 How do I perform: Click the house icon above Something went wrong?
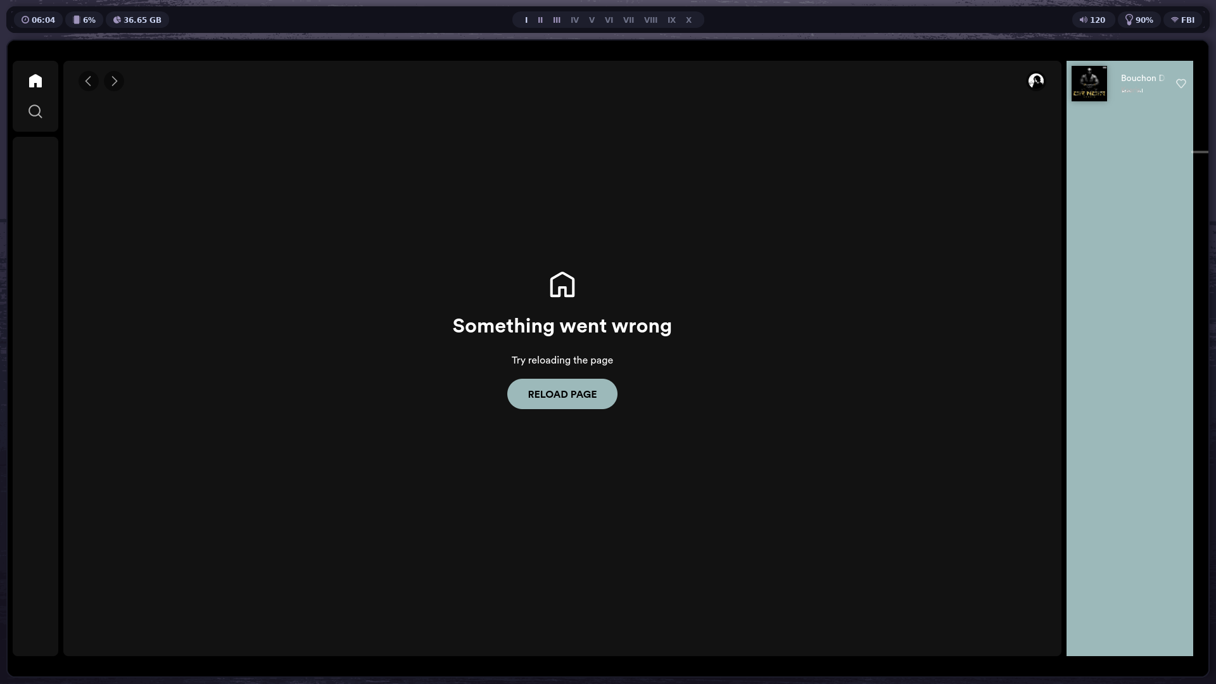point(562,284)
